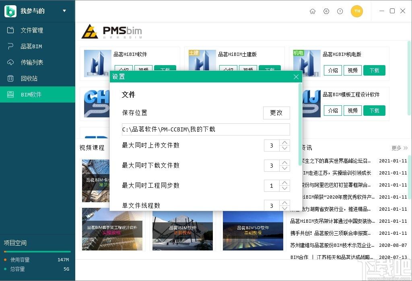Decrease 最大同时工程同步数 value

click(284, 189)
